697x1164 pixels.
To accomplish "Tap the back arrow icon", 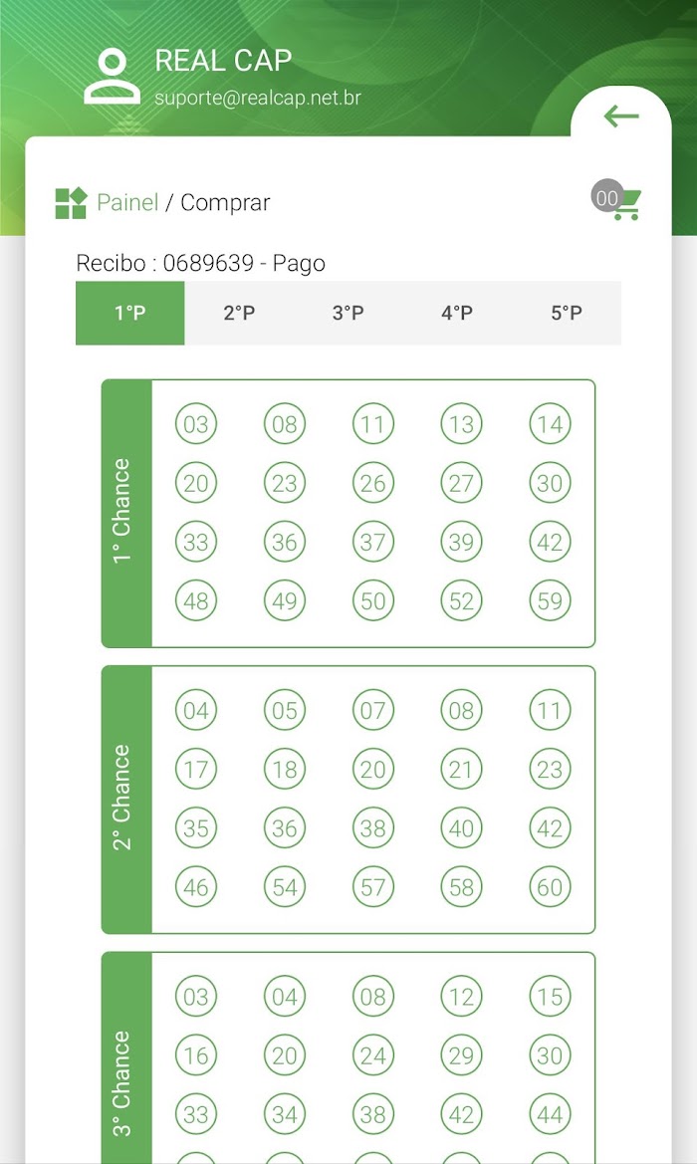I will tap(621, 116).
